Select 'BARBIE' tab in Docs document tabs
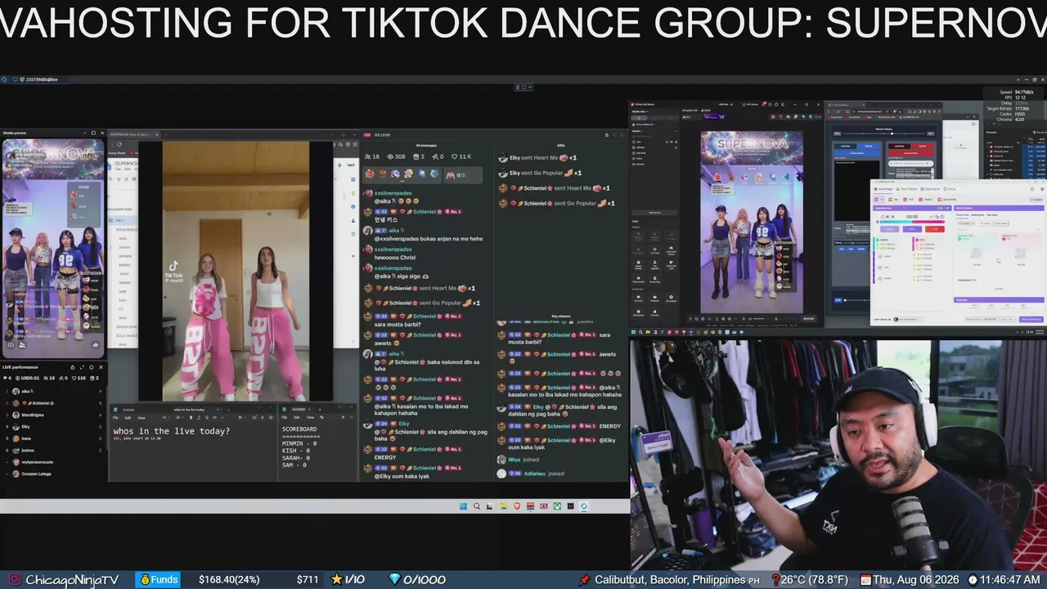The height and width of the screenshot is (589, 1047). pyautogui.click(x=124, y=265)
